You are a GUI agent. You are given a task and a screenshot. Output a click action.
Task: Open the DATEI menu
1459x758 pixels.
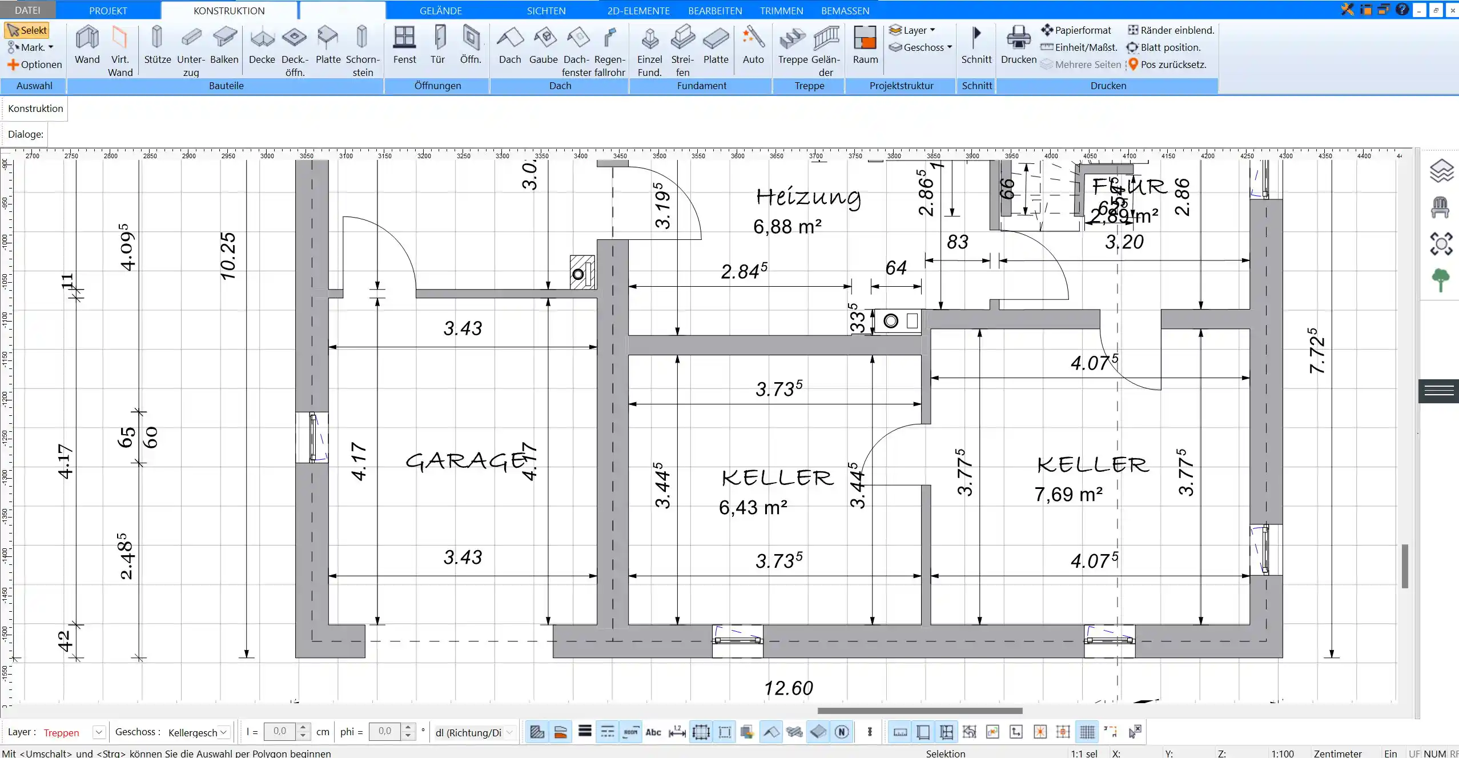27,10
